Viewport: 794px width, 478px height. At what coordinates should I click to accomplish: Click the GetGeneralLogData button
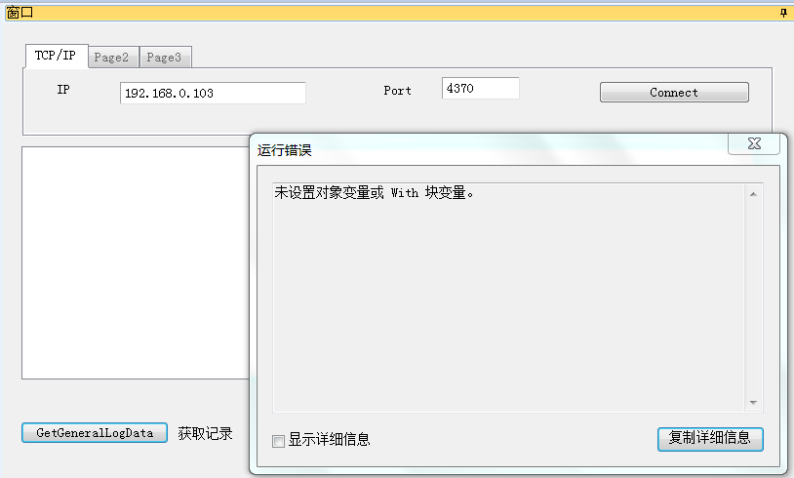coord(95,432)
